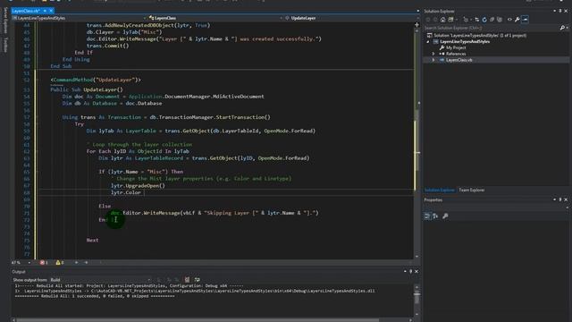Open the LayersLineTypesAndStyles project navigation dropdown

click(79, 18)
